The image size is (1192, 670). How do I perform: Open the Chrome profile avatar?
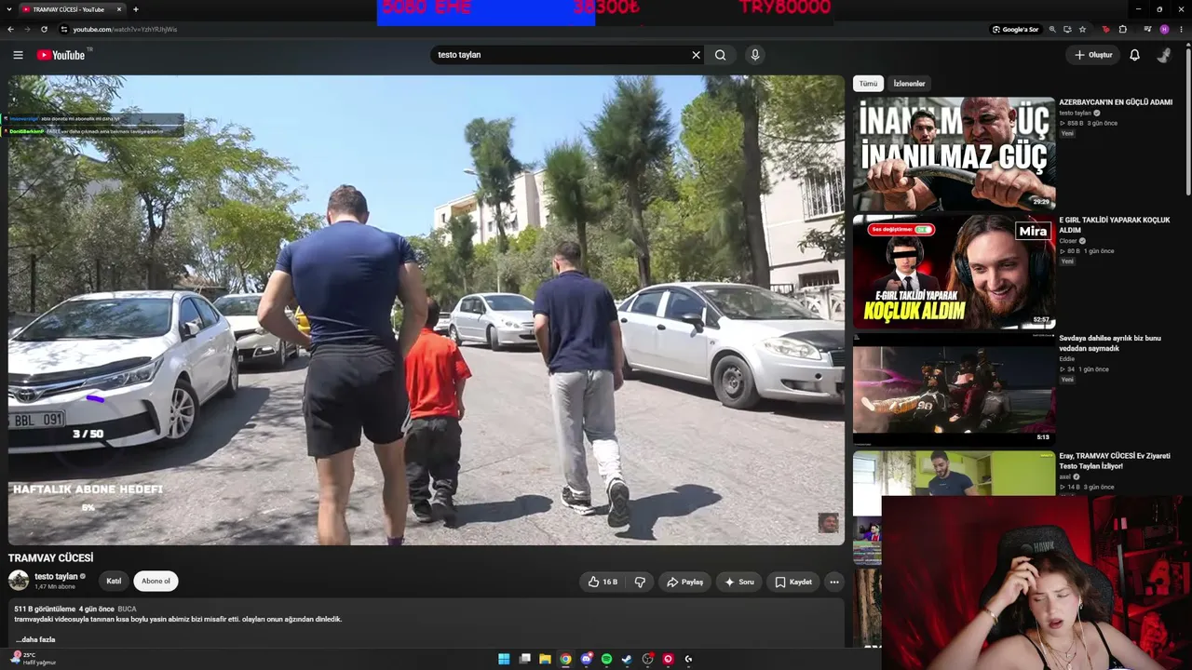1164,29
